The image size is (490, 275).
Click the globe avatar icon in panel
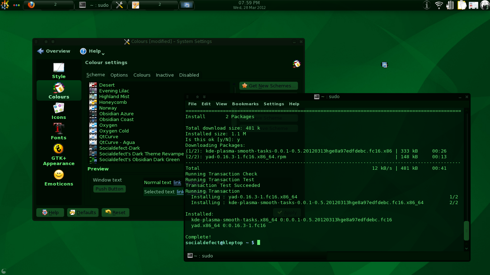coord(485,5)
